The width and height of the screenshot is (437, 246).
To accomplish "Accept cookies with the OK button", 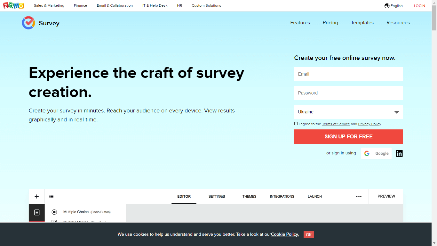I will (x=309, y=234).
